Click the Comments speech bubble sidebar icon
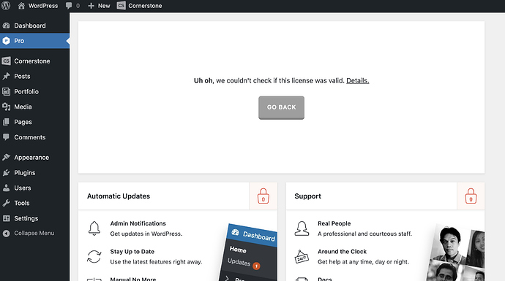 pos(6,137)
